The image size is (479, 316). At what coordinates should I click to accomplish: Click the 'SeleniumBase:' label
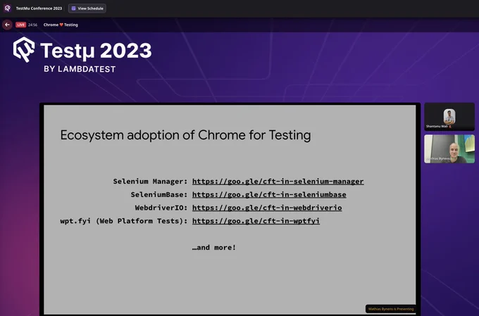(x=159, y=194)
